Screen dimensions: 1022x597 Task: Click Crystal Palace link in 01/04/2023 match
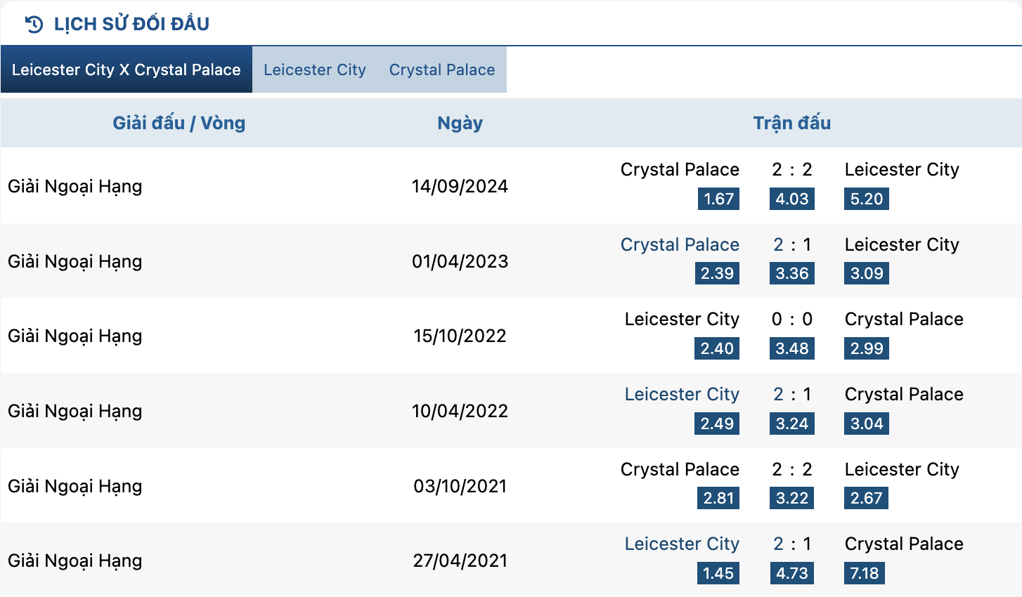click(x=679, y=244)
